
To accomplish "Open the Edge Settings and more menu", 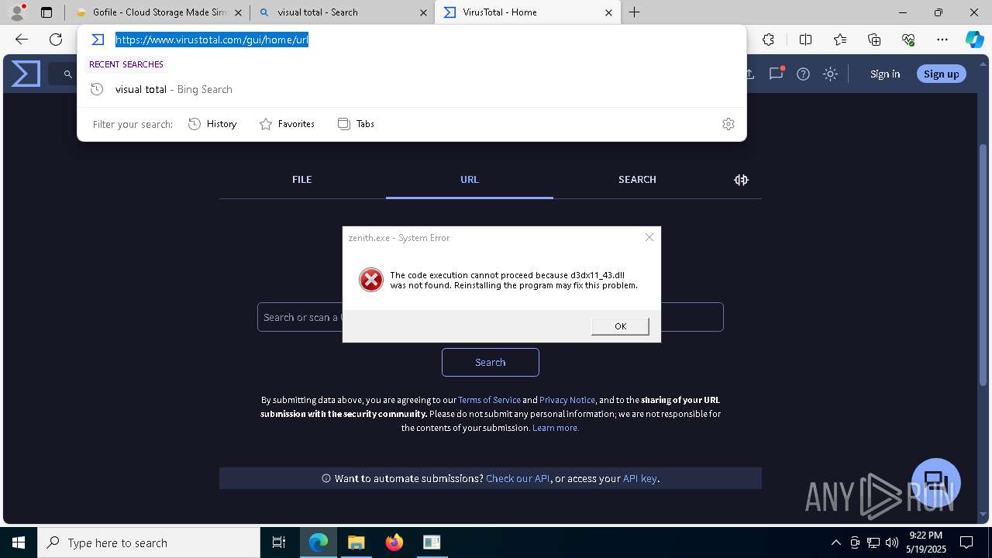I will coord(942,40).
